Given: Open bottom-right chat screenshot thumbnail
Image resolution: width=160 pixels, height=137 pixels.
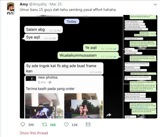Looking at the screenshot, I should pyautogui.click(x=140, y=101).
